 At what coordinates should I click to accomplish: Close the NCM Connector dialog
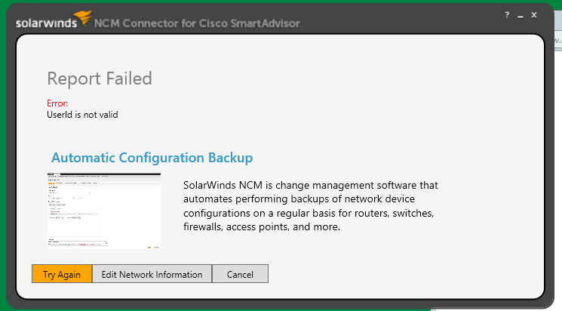point(534,15)
